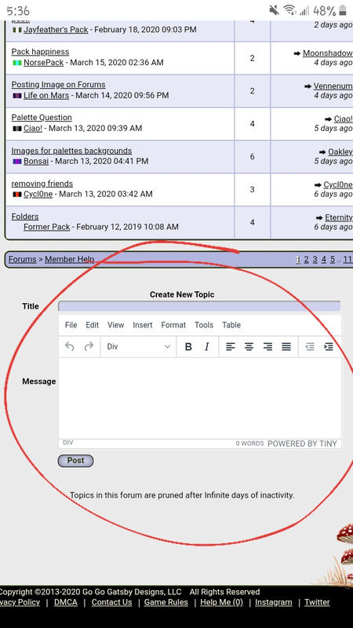Tap the mute icon in status bar
This screenshot has height=628, width=353.
coord(274,10)
